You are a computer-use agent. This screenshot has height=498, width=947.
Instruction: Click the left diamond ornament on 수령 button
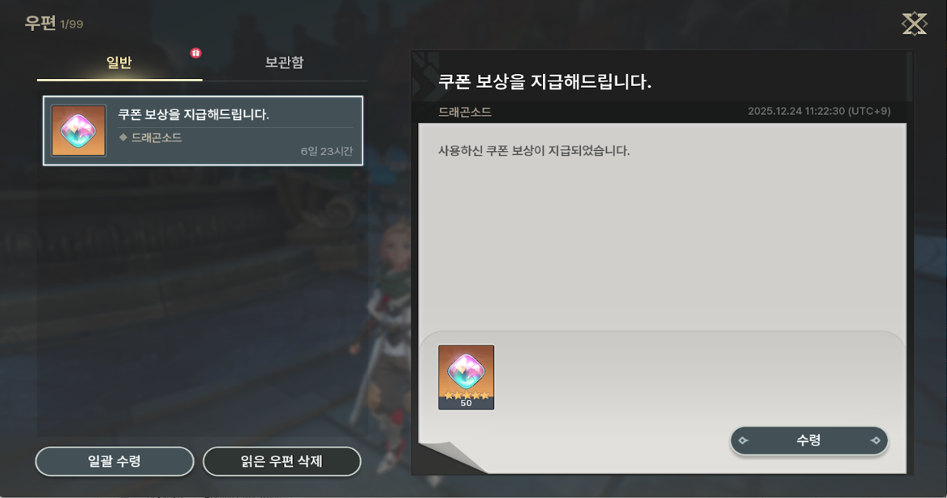744,440
